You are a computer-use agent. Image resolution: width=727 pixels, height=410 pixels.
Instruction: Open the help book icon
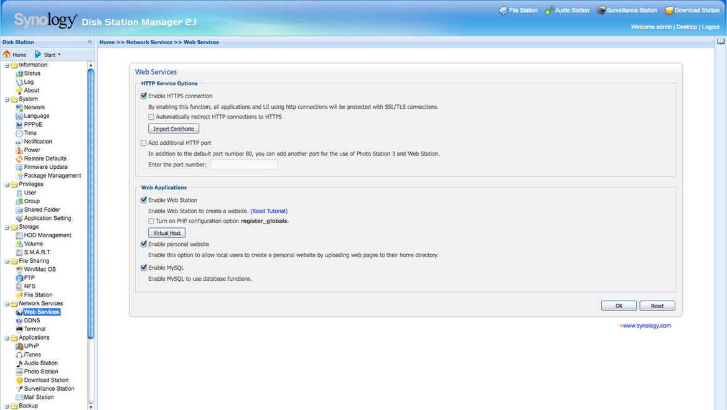pyautogui.click(x=721, y=41)
